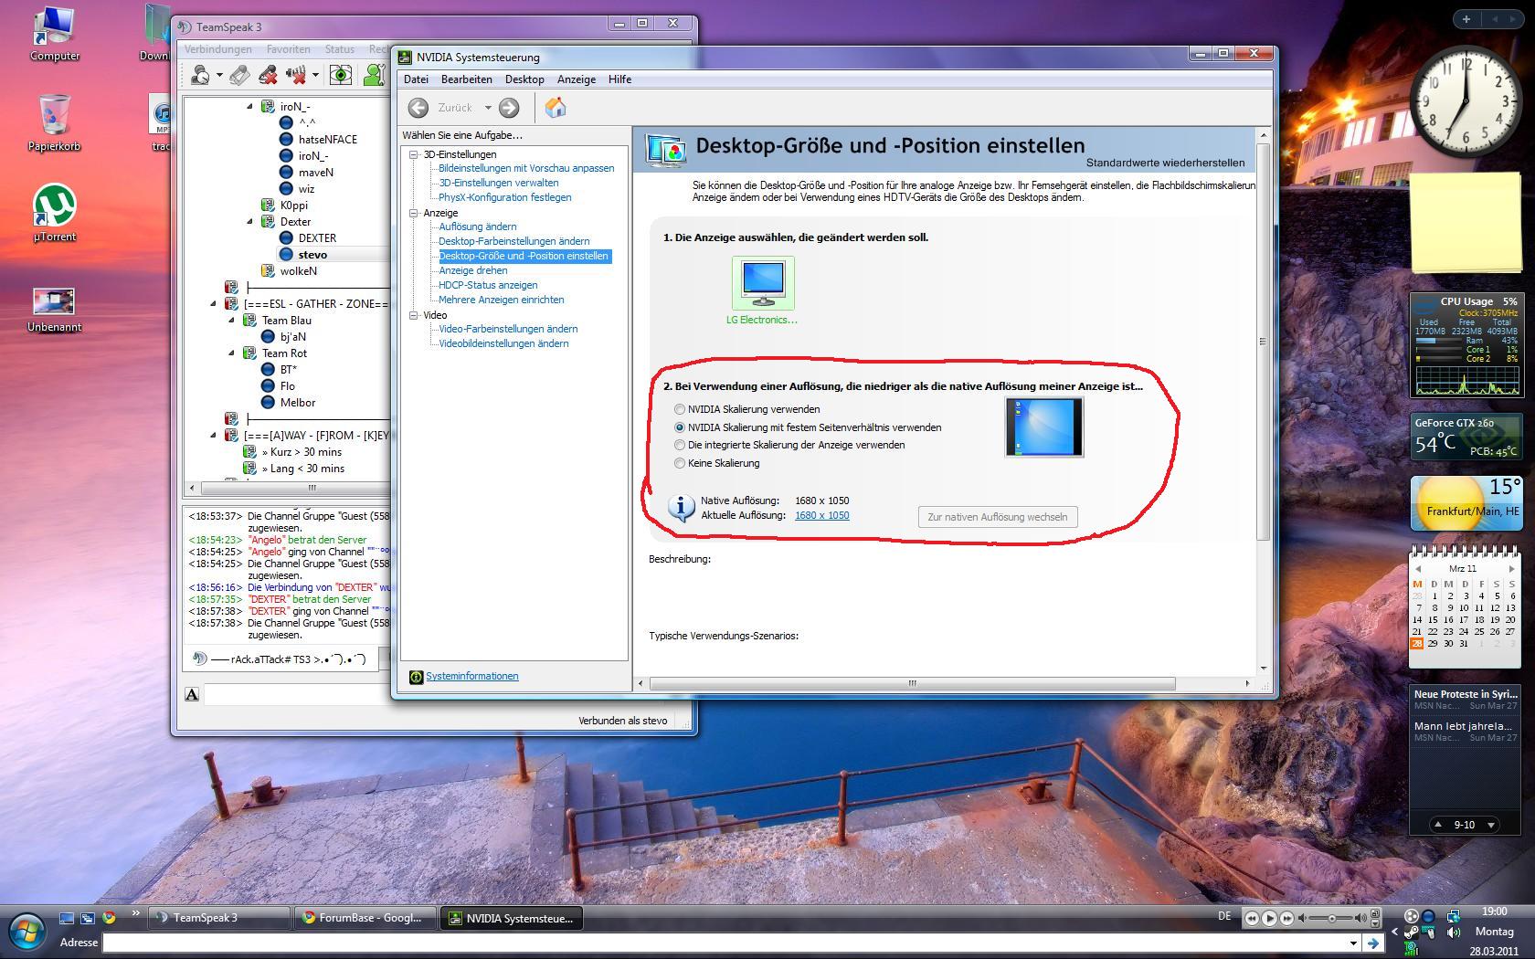Open the taskbar address bar dropdown

(x=1353, y=943)
